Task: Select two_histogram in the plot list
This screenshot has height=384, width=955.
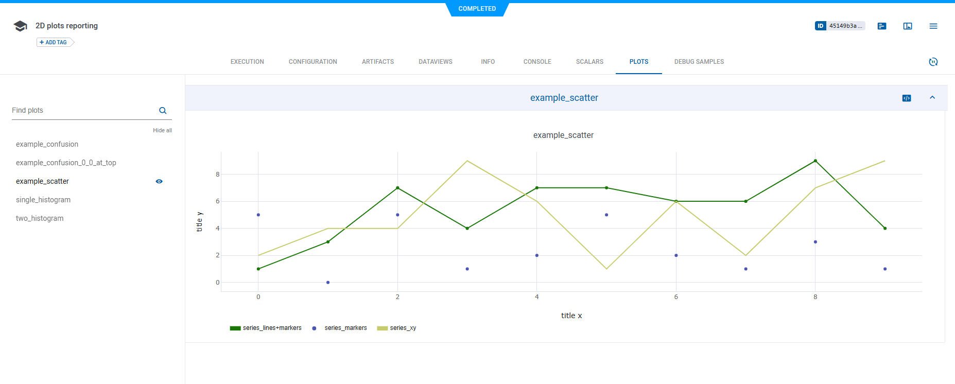Action: 40,218
